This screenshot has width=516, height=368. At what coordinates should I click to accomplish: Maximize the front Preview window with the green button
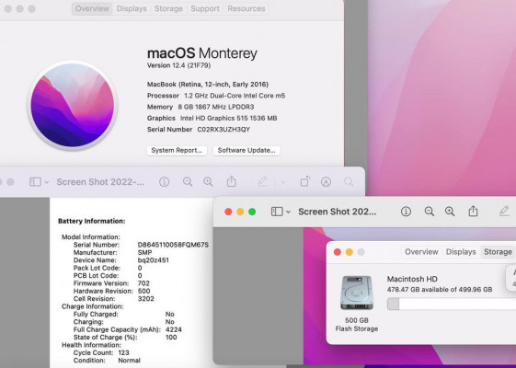[252, 212]
